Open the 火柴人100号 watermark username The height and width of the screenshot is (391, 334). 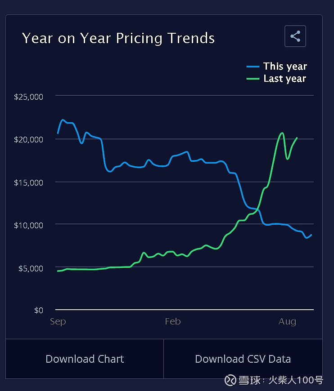point(296,380)
